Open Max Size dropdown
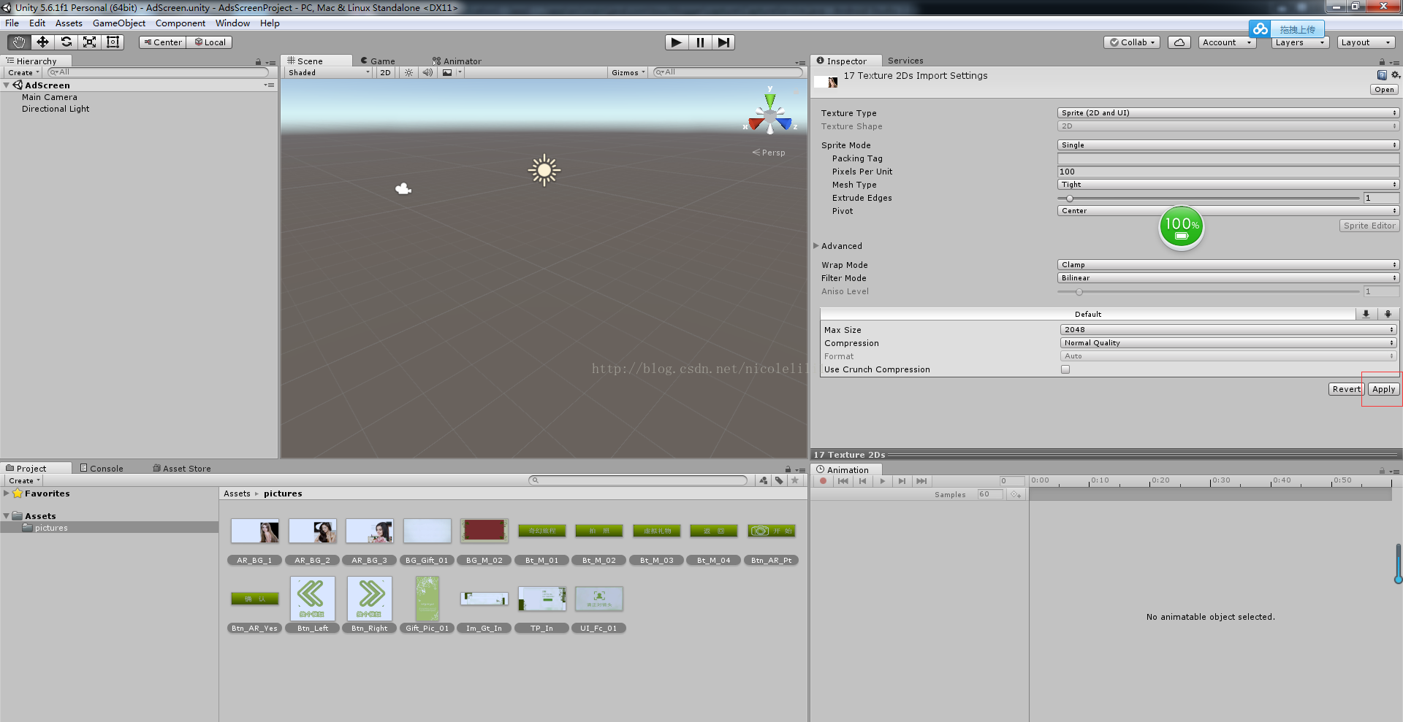 (1228, 329)
